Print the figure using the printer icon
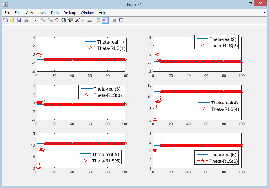 pos(26,20)
